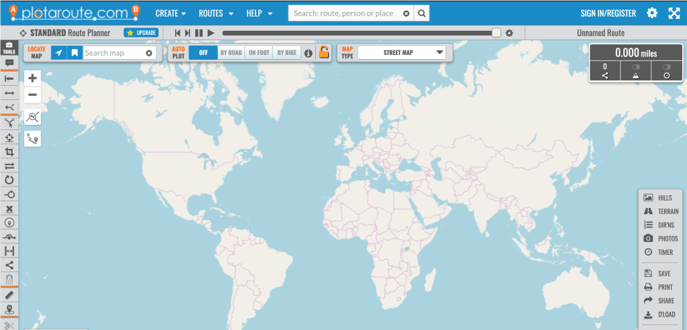Expand the CREATE menu
Viewport: 687px width, 330px height.
coord(170,13)
